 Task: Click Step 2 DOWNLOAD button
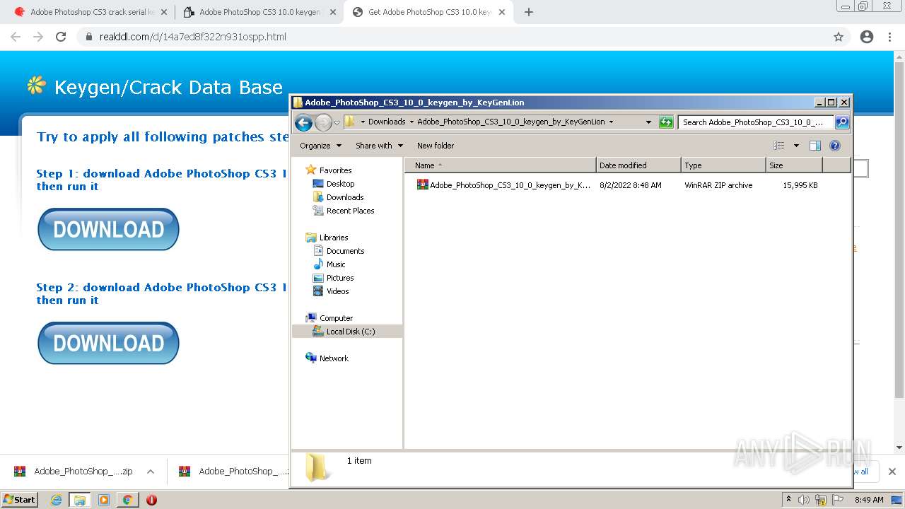pos(108,343)
